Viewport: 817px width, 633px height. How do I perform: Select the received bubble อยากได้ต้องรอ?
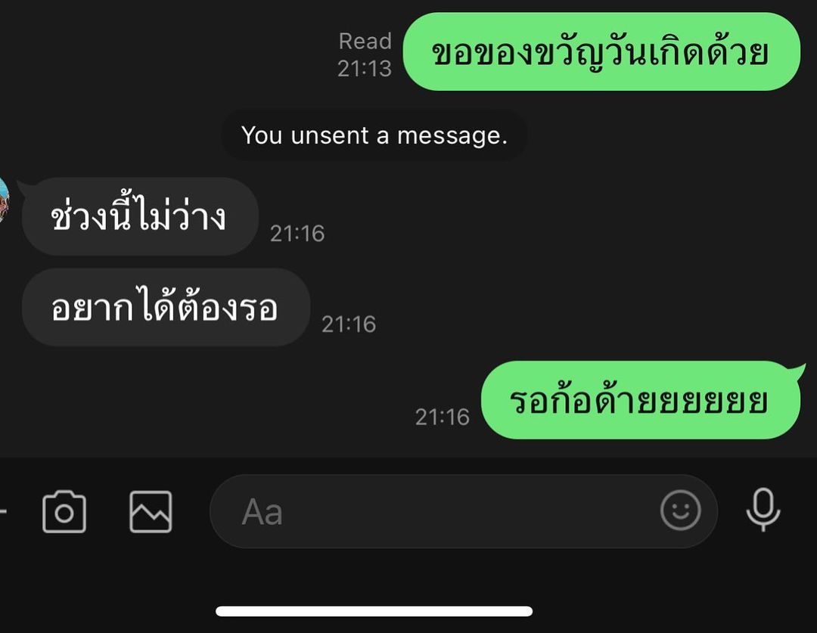point(166,307)
